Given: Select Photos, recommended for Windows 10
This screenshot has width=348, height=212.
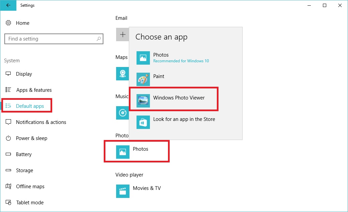Looking at the screenshot, I should point(161,58).
